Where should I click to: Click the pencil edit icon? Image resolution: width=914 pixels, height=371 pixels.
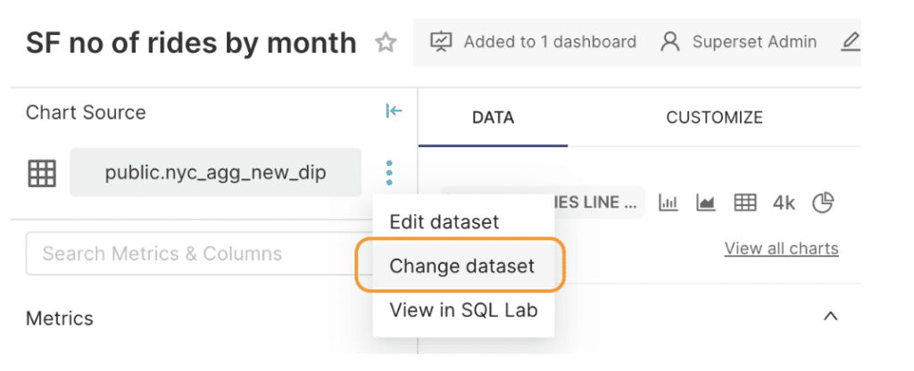coord(851,42)
